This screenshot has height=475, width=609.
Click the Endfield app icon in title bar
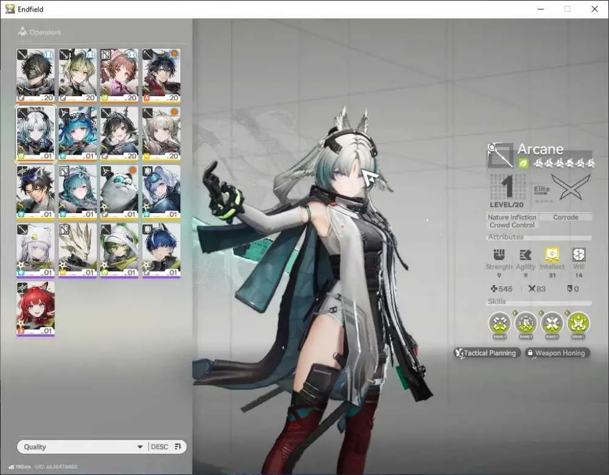click(x=10, y=9)
